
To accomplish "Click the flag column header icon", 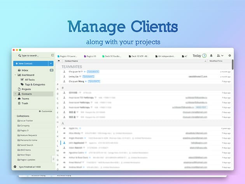I will [x=59, y=61].
